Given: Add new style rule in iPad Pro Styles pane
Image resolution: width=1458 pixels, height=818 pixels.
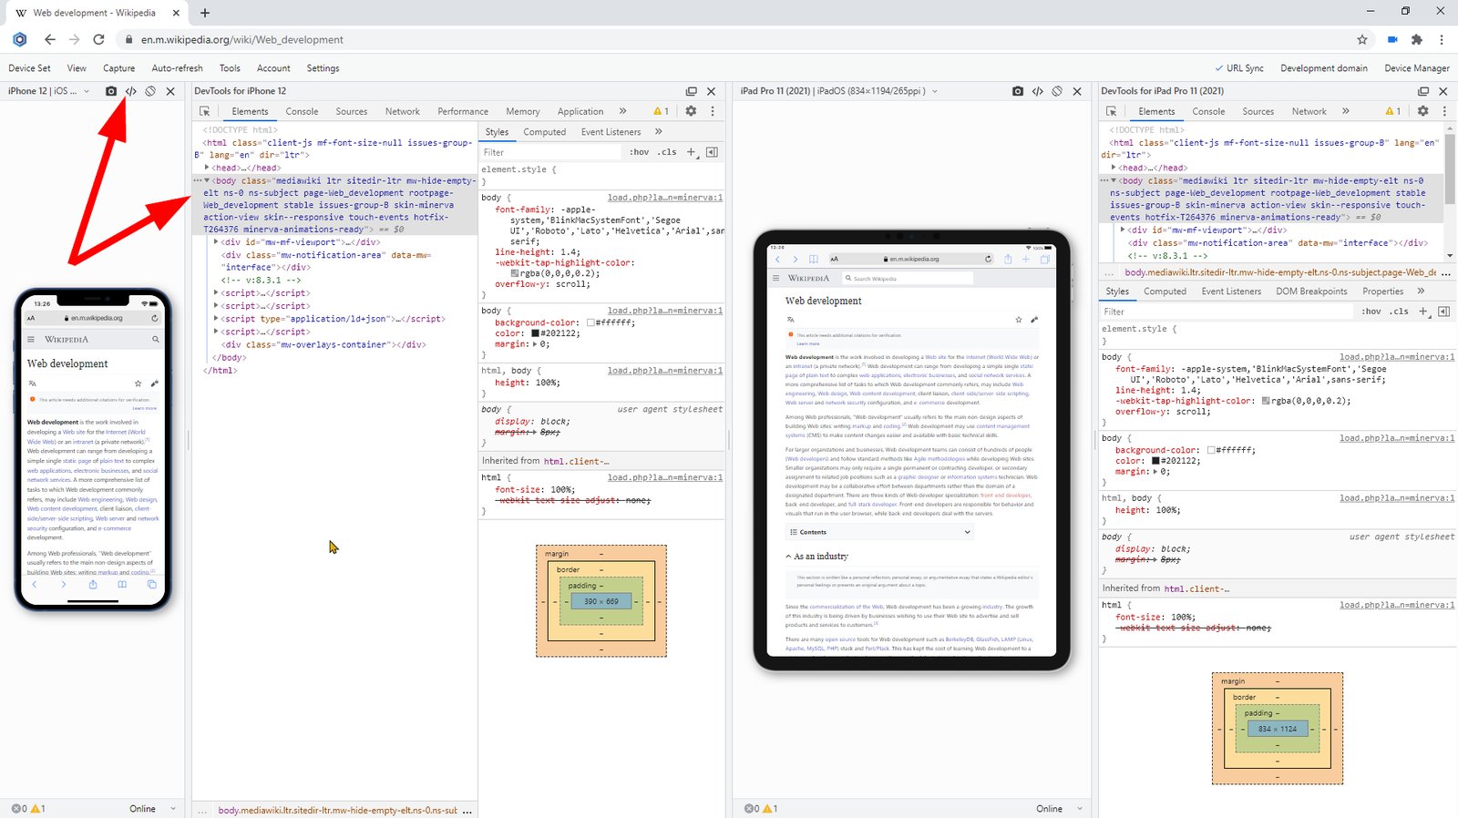Looking at the screenshot, I should pyautogui.click(x=1423, y=312).
